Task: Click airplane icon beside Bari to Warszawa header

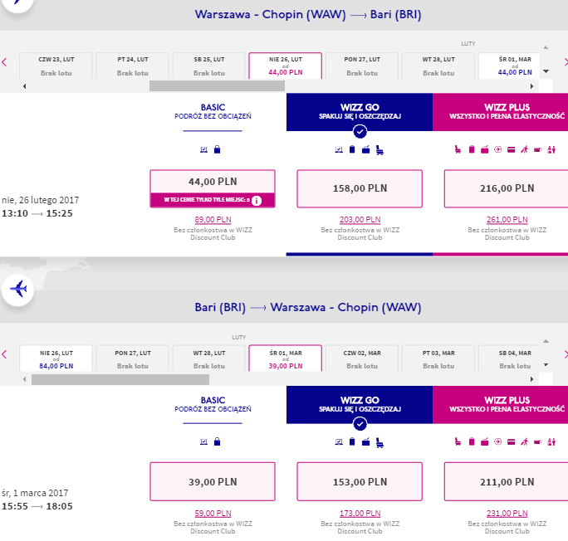Action: [x=18, y=290]
